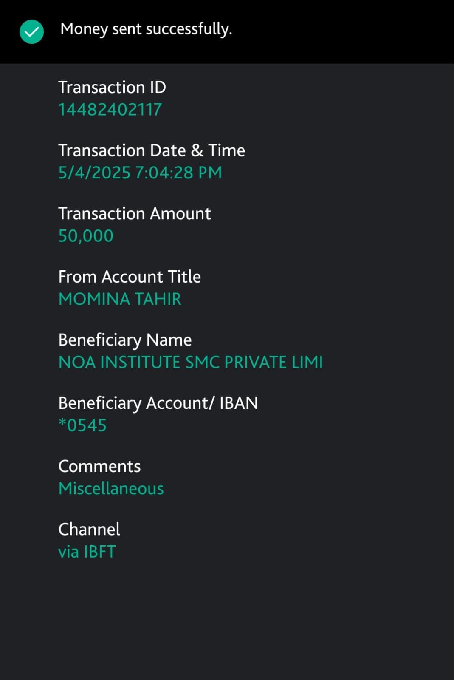Click the "Money sent successfully." message
Viewport: 454px width, 680px height.
[146, 29]
